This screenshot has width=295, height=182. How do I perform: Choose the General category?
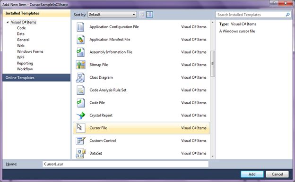pyautogui.click(x=23, y=40)
